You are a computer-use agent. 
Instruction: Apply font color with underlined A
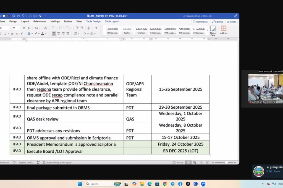click(x=43, y=33)
